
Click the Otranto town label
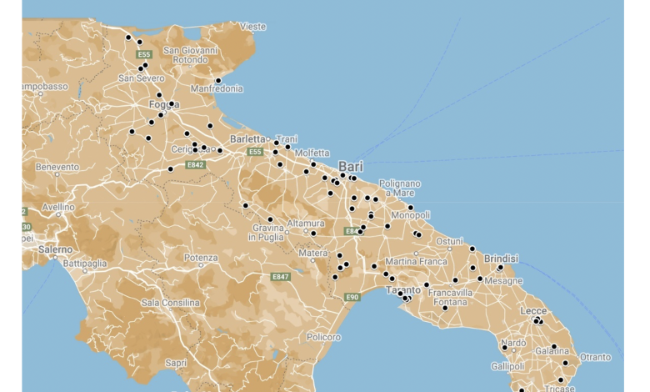[x=595, y=357]
